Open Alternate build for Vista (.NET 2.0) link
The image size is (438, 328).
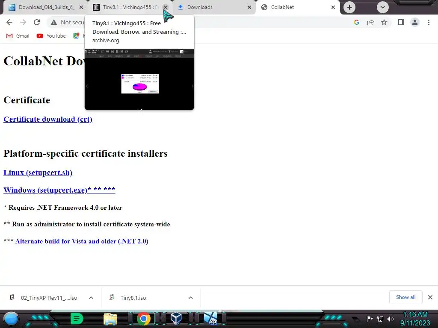pos(82,241)
